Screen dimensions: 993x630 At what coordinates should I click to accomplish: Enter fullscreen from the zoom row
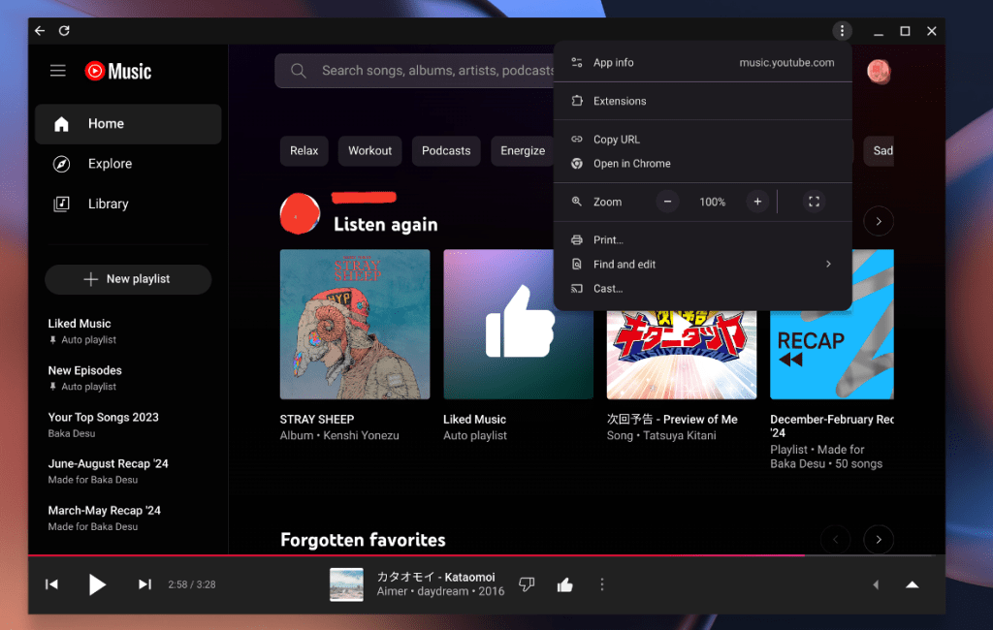coord(814,202)
